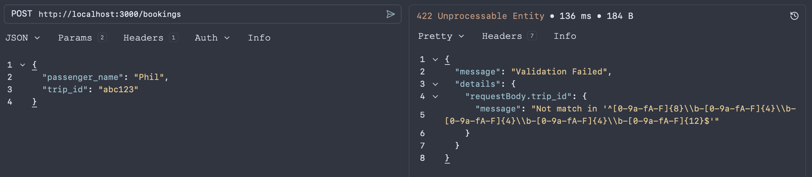This screenshot has height=177, width=812.
Task: Click the "Validation Failed" message value
Action: (559, 72)
